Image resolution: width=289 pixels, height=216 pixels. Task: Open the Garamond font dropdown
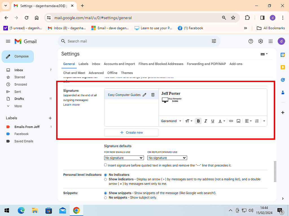tap(171, 121)
